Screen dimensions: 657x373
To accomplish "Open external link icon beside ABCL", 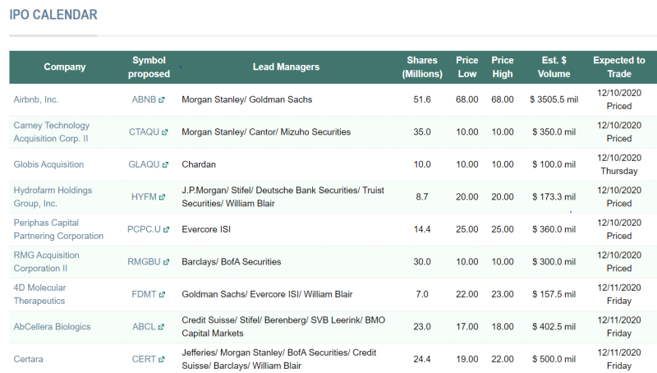I will (x=161, y=327).
